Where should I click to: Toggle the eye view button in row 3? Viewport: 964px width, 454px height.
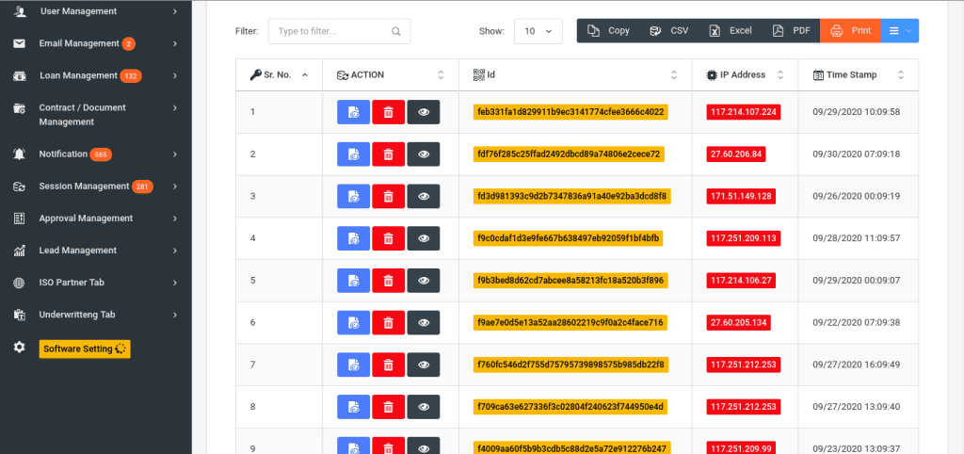tap(424, 197)
